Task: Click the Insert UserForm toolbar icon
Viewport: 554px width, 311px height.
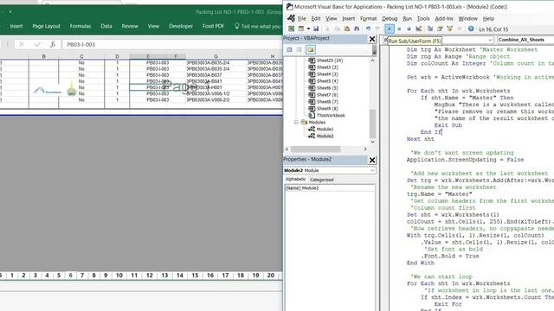Action: [x=301, y=29]
